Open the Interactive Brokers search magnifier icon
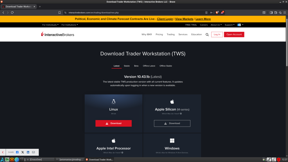This screenshot has width=288, height=162. 207,34
